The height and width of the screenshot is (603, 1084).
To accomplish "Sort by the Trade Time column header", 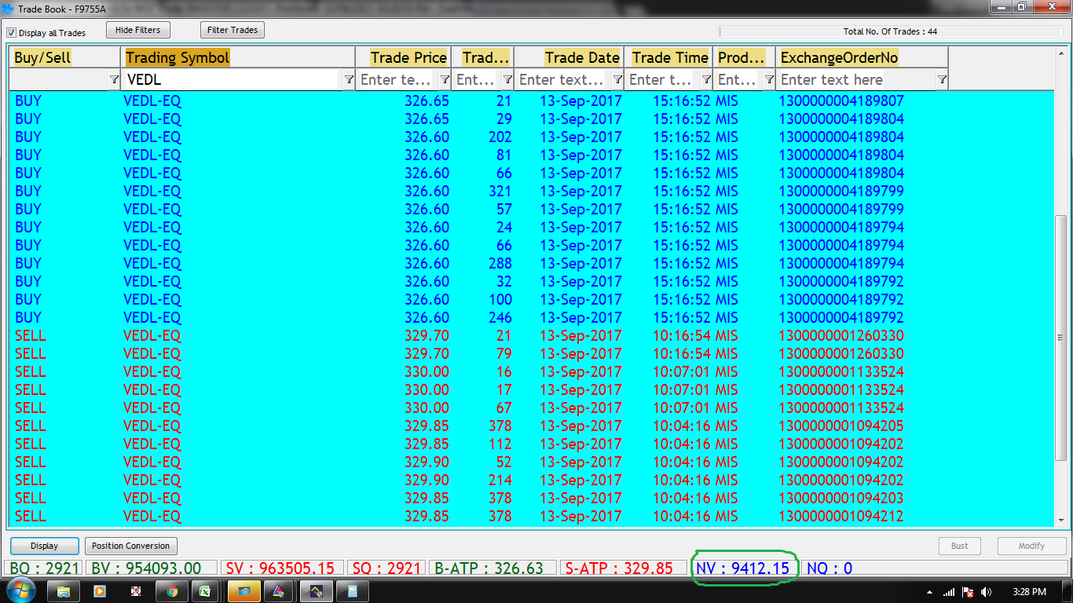I will click(x=669, y=57).
